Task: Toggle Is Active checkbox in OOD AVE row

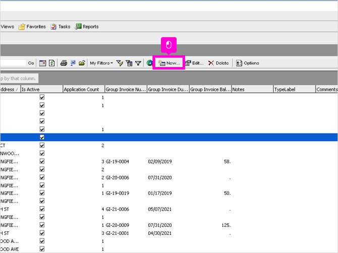Action: pyautogui.click(x=42, y=249)
